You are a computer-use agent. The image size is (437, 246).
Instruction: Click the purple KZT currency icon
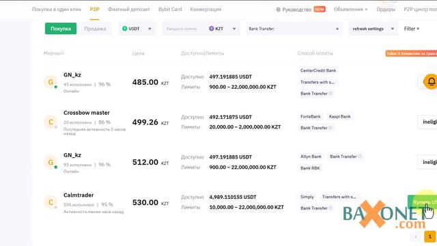(x=211, y=29)
